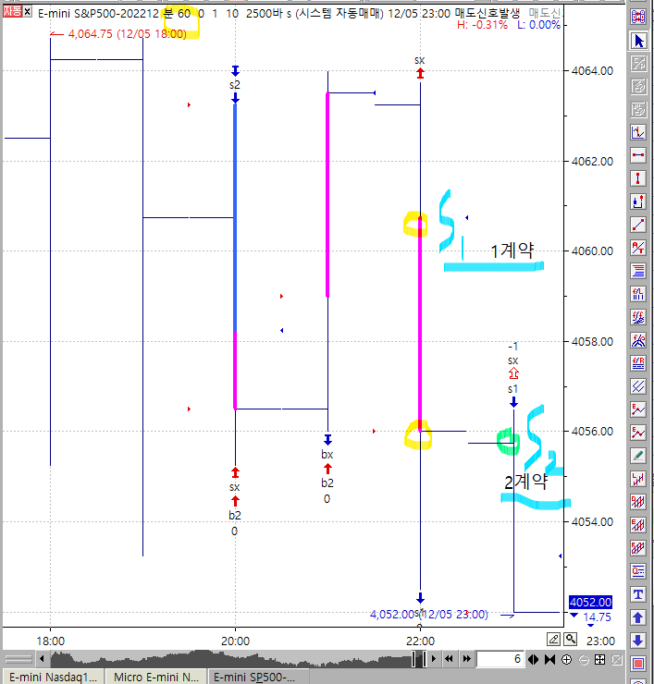Click the fast-forward double-right arrow button
654x684 pixels.
point(467,659)
